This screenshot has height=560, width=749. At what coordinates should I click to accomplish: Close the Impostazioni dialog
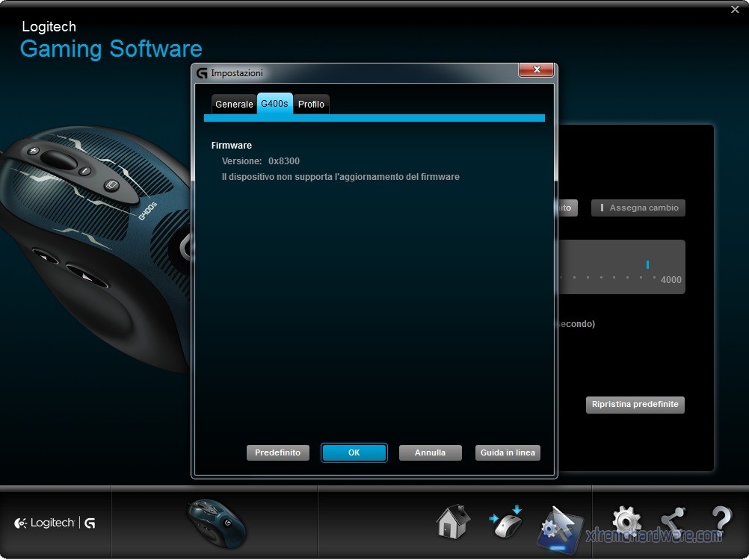536,70
